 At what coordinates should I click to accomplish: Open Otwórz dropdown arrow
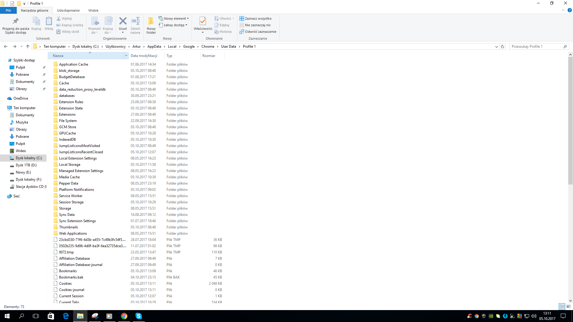(x=233, y=18)
